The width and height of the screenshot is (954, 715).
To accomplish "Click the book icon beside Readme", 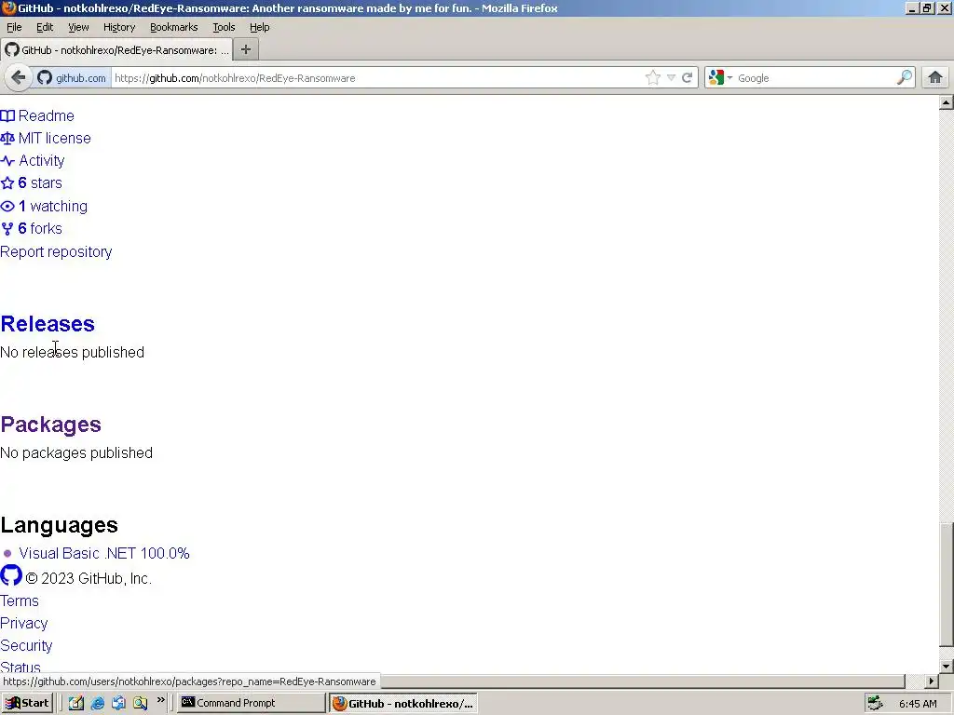I will point(7,115).
